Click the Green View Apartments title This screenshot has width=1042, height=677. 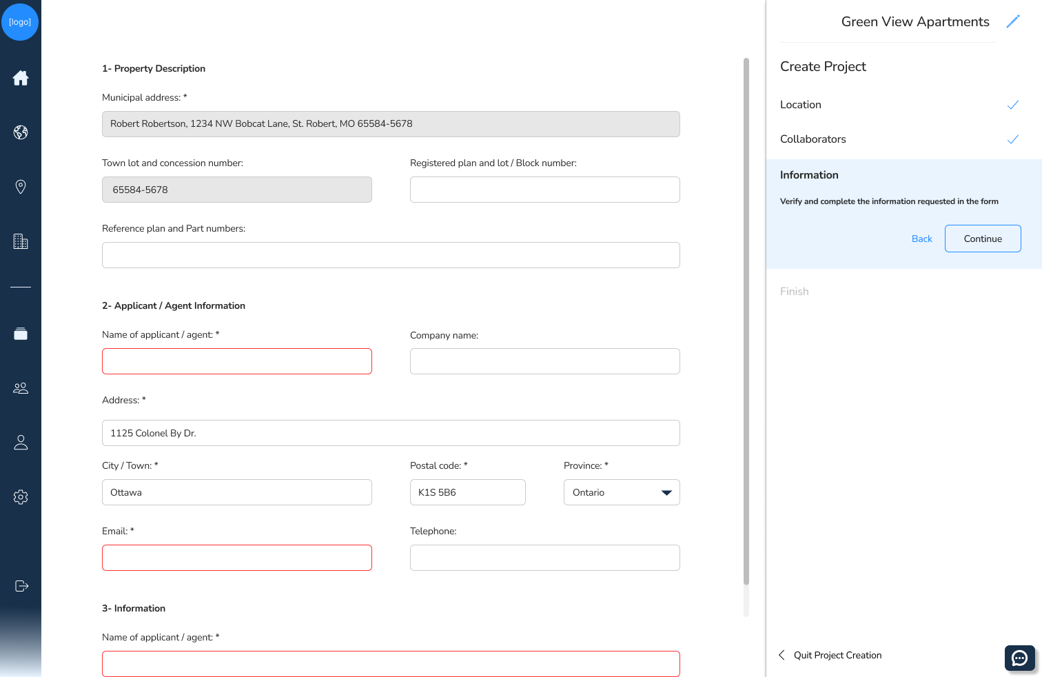tap(915, 21)
